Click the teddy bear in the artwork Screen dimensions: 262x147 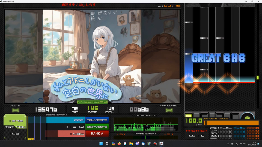point(128,80)
